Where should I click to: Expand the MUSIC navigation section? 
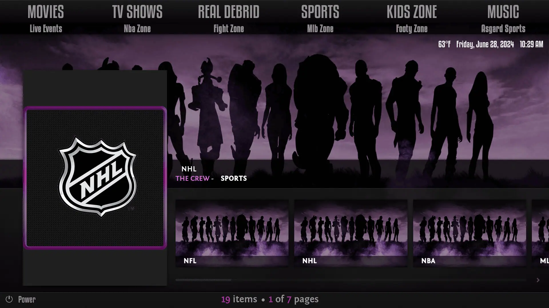503,11
